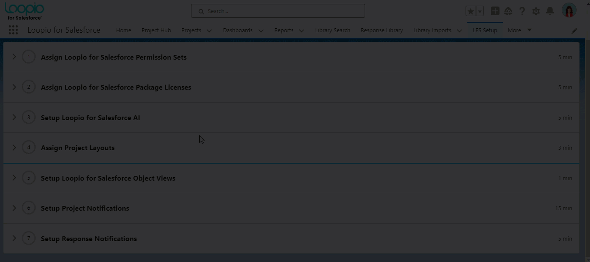
Task: Open the Salesforce Help question mark icon
Action: [522, 11]
